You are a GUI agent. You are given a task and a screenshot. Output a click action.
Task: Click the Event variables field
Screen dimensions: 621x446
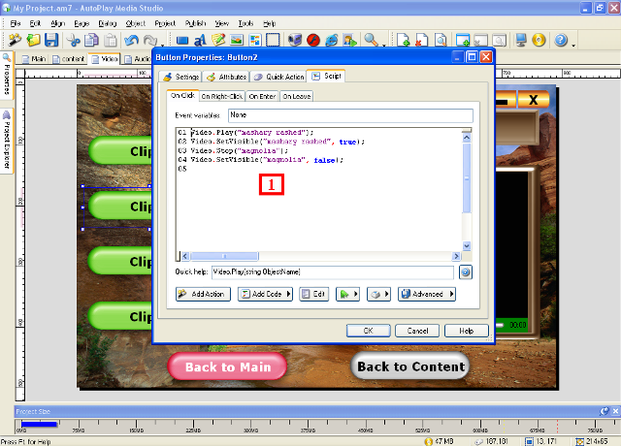tap(349, 113)
